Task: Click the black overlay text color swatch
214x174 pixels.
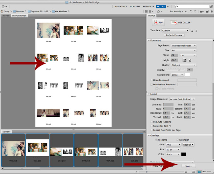Action: point(184,154)
